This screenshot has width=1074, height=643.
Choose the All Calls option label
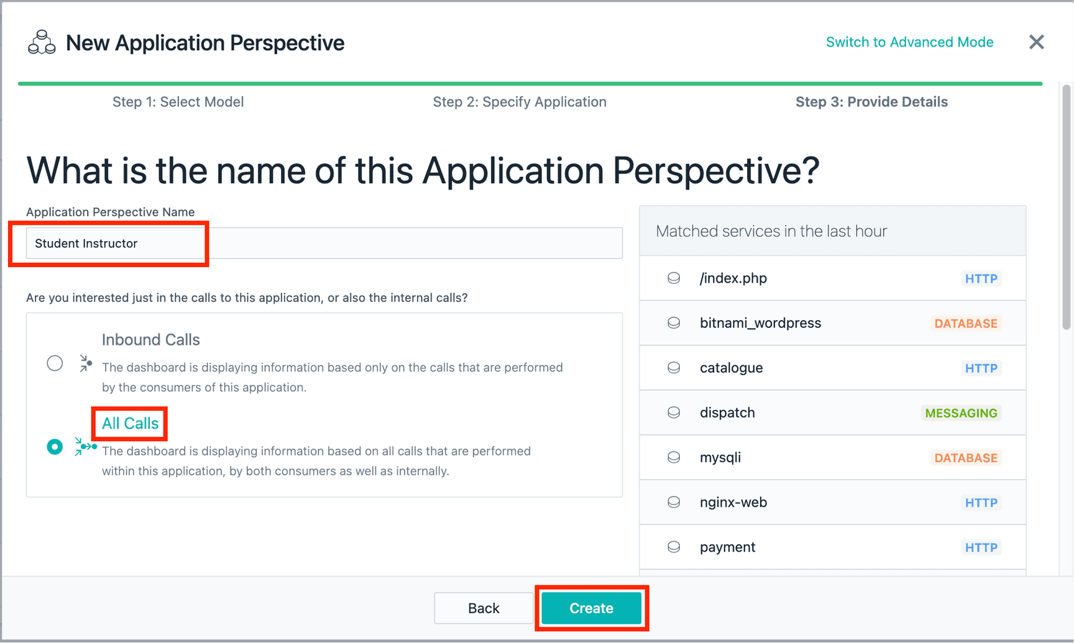(x=130, y=424)
